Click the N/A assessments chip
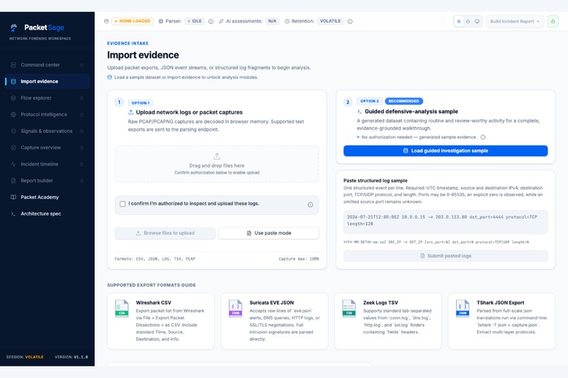 (x=272, y=21)
